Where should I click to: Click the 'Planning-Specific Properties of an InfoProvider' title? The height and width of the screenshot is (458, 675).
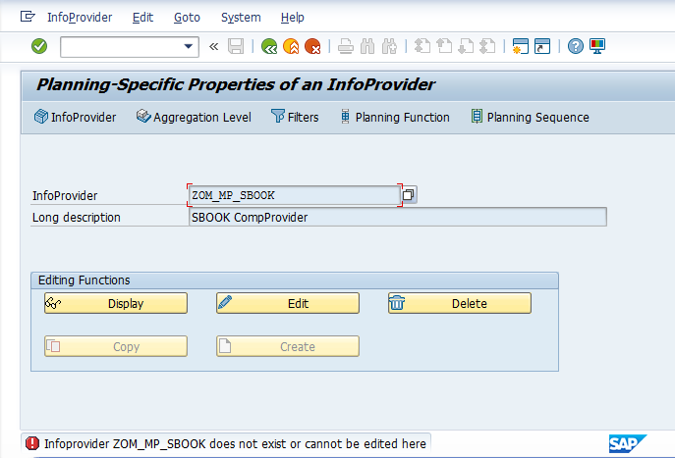tap(236, 84)
